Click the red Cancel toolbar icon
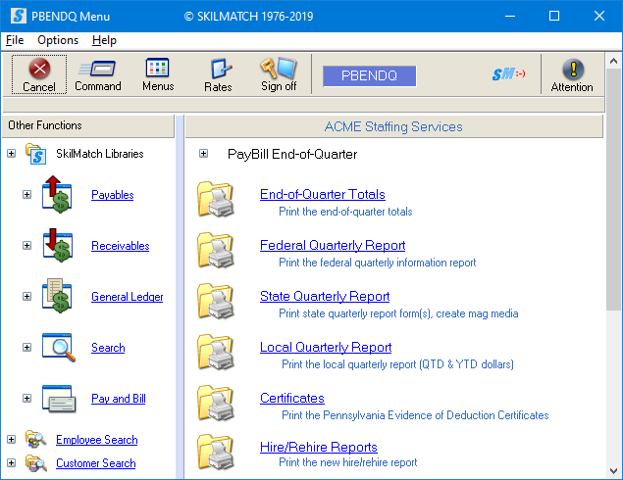The image size is (623, 480). tap(39, 69)
